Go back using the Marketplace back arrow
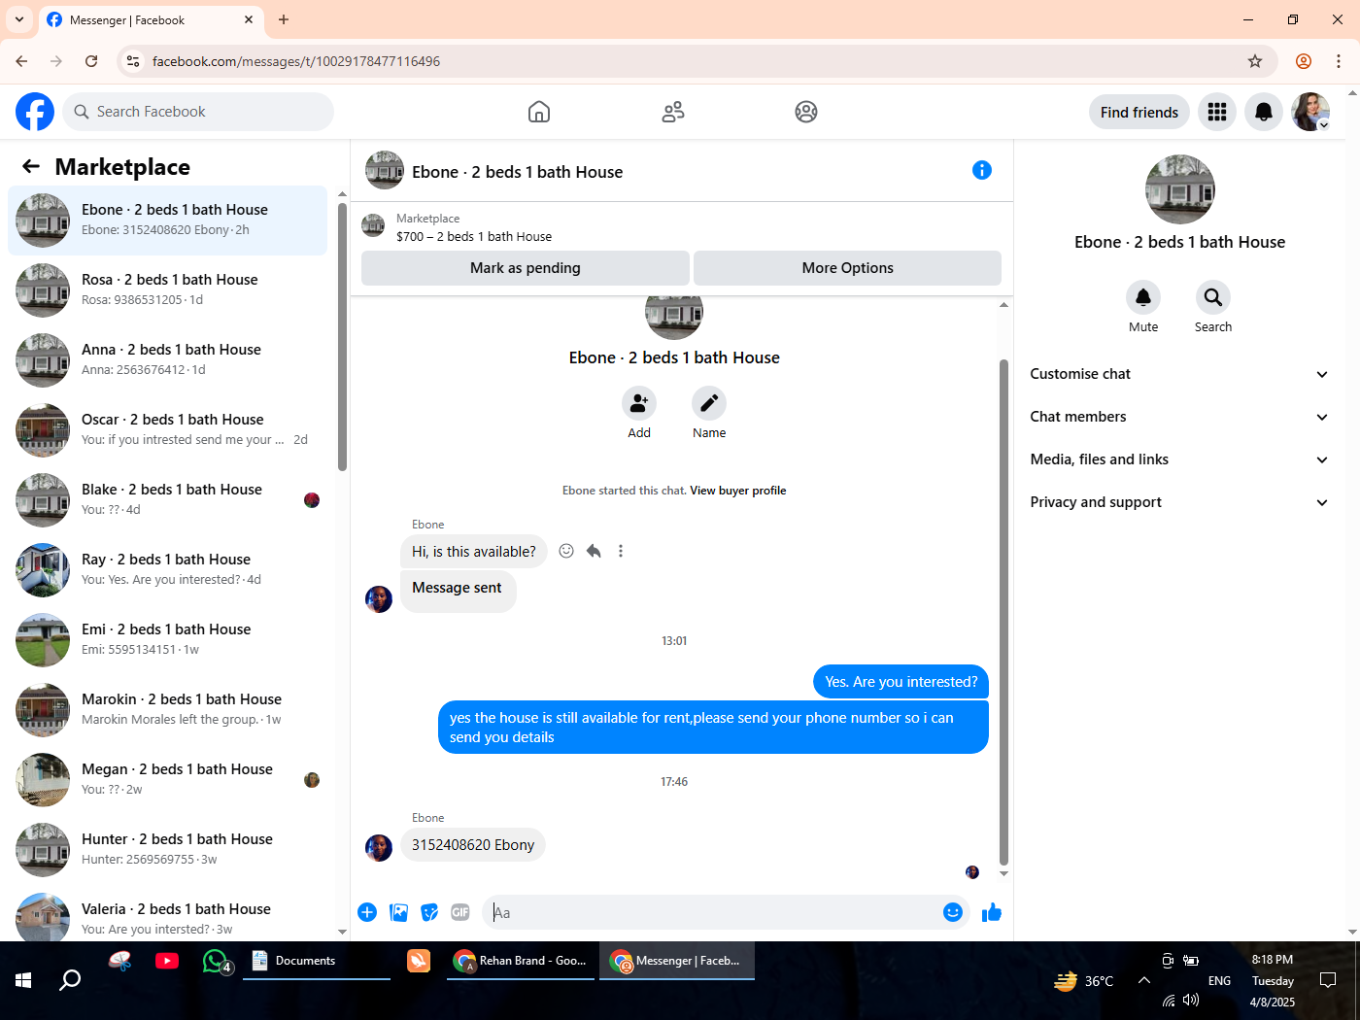This screenshot has width=1360, height=1020. tap(31, 166)
